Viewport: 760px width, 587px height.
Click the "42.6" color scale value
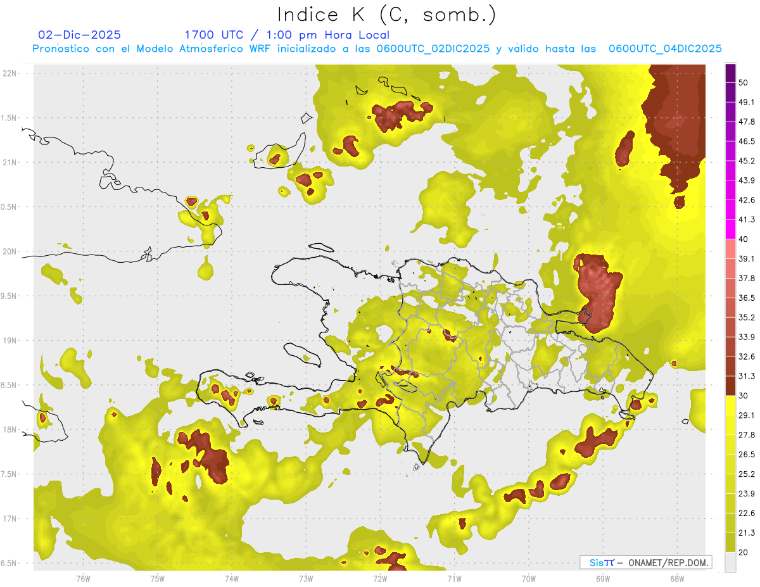tap(747, 200)
